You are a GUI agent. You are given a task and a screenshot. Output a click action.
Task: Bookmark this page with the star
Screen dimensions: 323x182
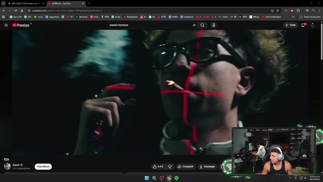point(278,11)
